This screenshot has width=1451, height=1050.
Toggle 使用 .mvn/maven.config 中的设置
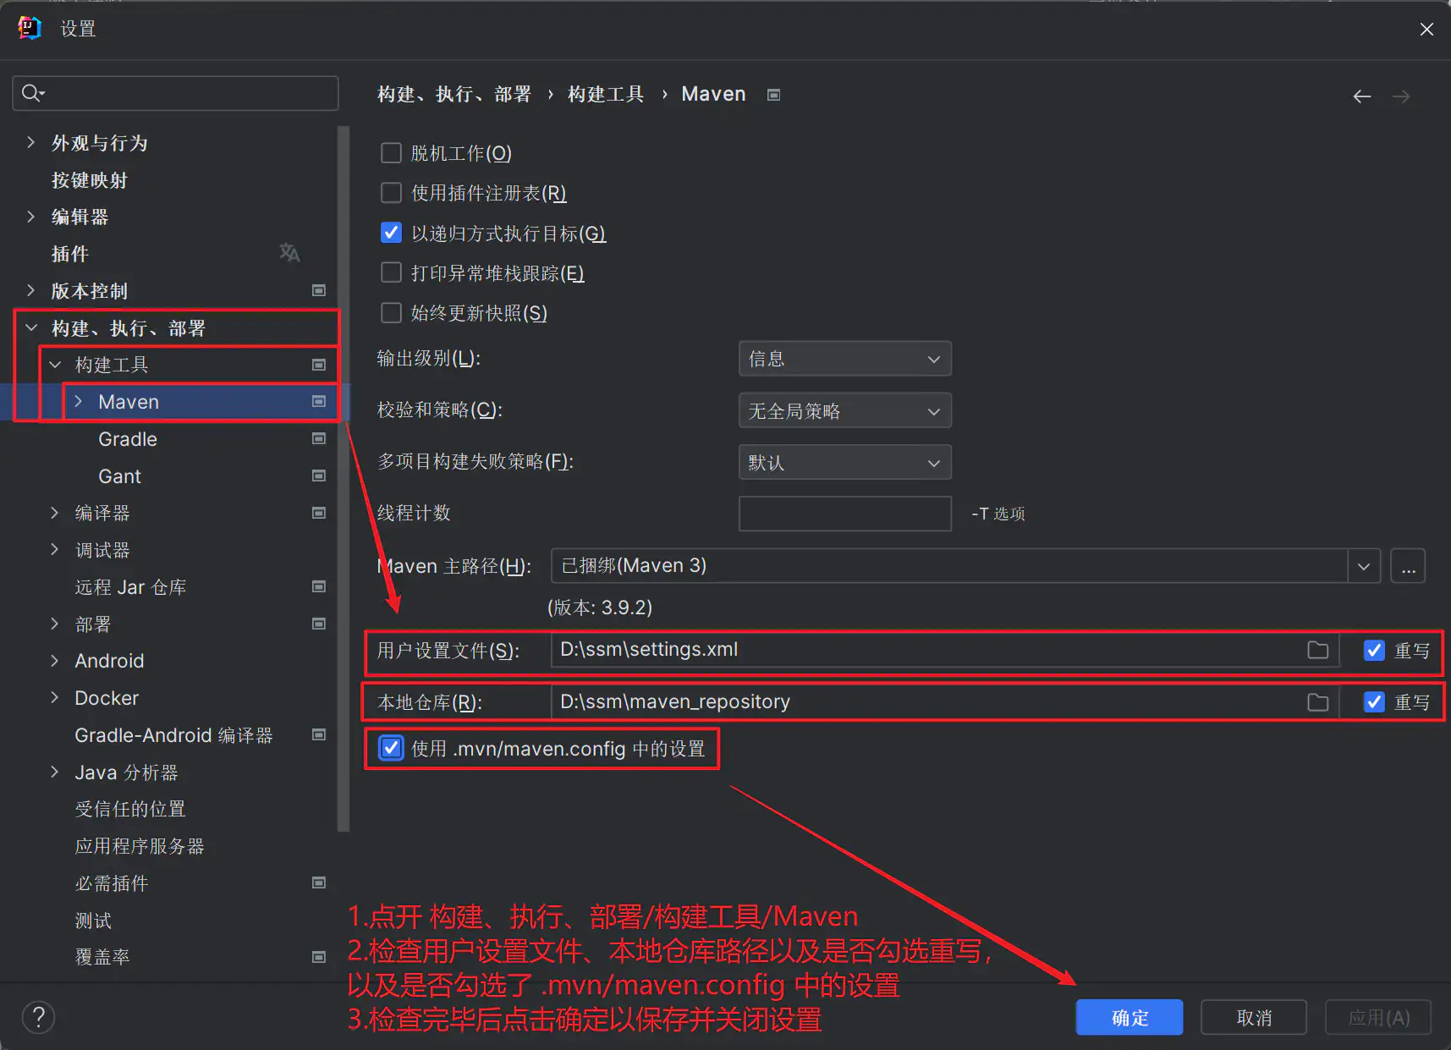391,748
